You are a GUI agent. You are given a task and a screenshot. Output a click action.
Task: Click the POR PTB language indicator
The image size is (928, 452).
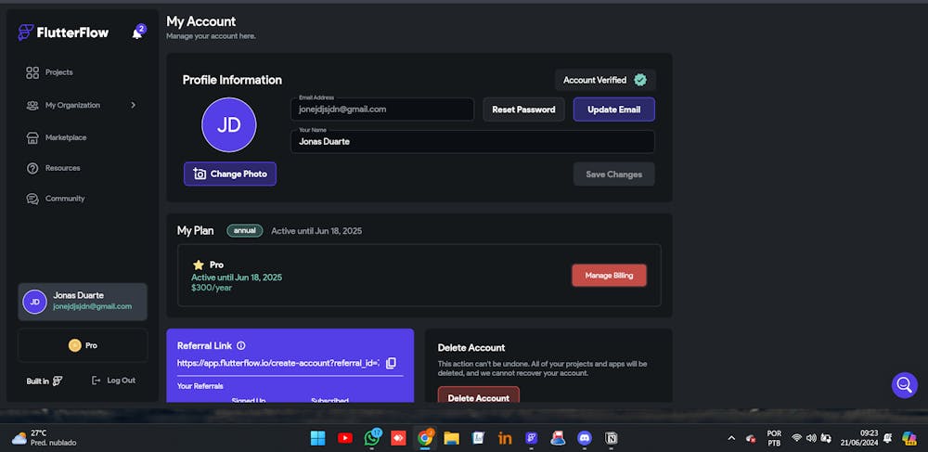click(x=774, y=438)
